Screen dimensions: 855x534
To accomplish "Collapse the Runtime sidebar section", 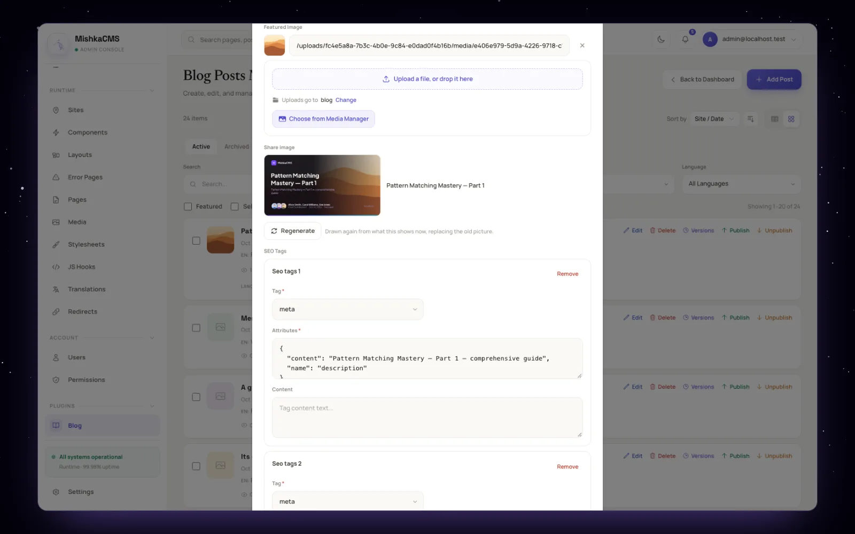I will tap(152, 90).
